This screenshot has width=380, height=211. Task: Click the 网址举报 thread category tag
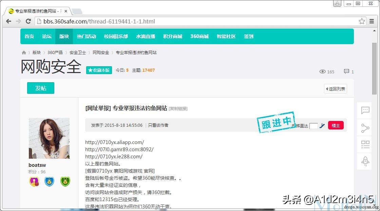pyautogui.click(x=98, y=108)
